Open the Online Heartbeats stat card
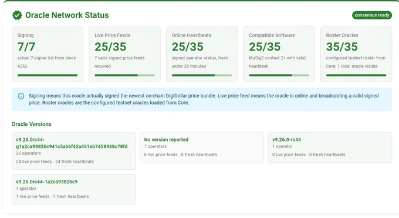Screen dimensions: 399x218 202,54
